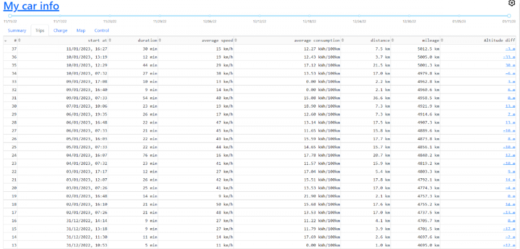Image resolution: width=520 pixels, height=249 pixels.
Task: Click sort arrows beside average consumption
Action: [x=343, y=40]
